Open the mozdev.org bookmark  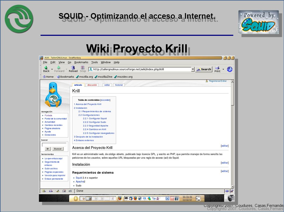point(123,77)
